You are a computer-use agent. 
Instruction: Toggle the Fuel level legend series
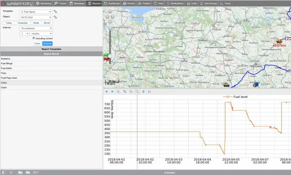(x=235, y=97)
